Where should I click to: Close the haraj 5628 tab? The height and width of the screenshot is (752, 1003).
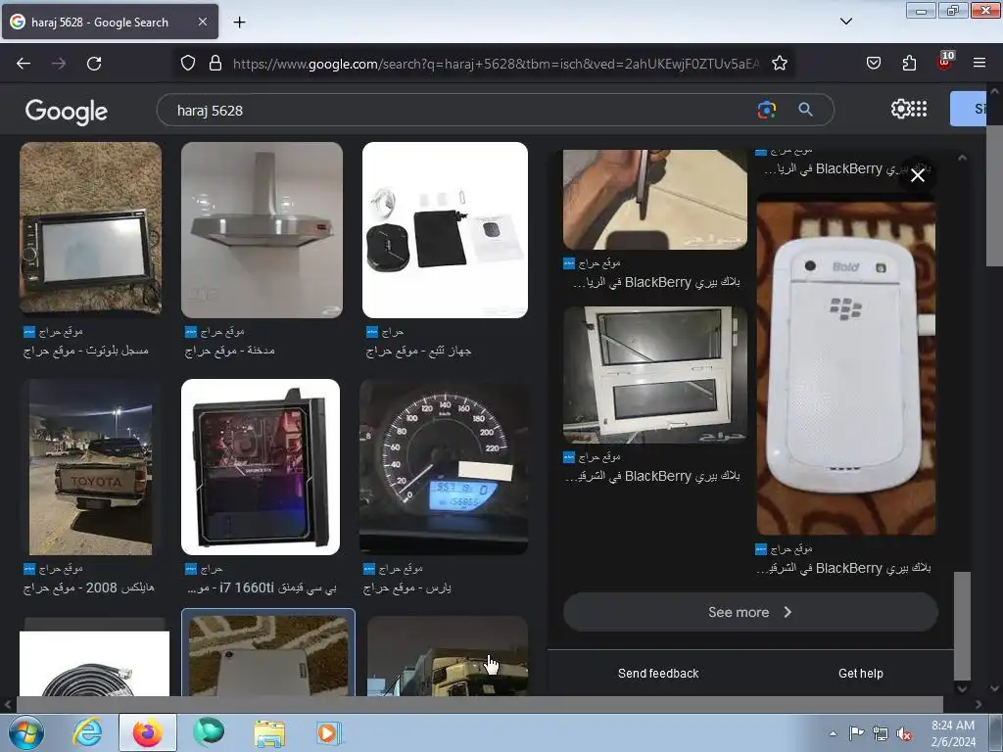[x=202, y=22]
